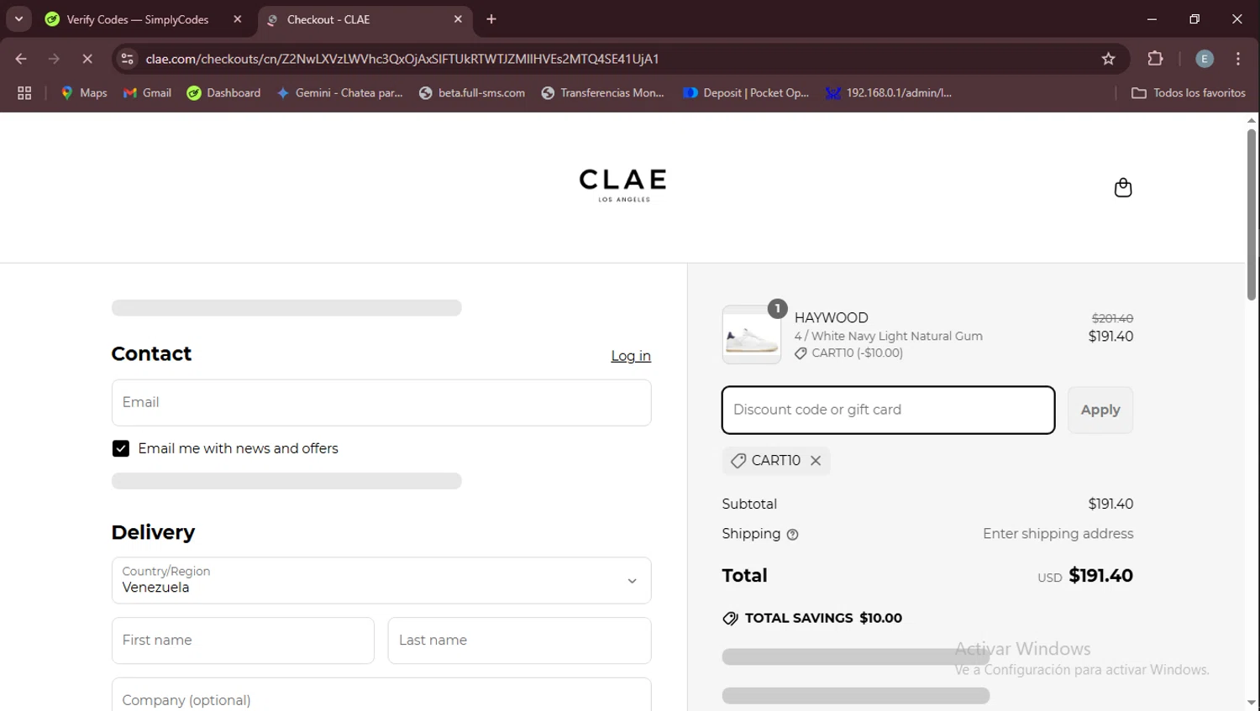Image resolution: width=1260 pixels, height=711 pixels.
Task: View site information icon in address bar
Action: [x=127, y=59]
